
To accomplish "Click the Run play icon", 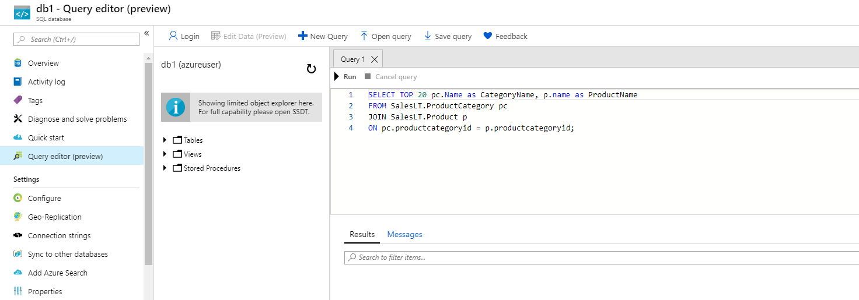I will pos(337,77).
